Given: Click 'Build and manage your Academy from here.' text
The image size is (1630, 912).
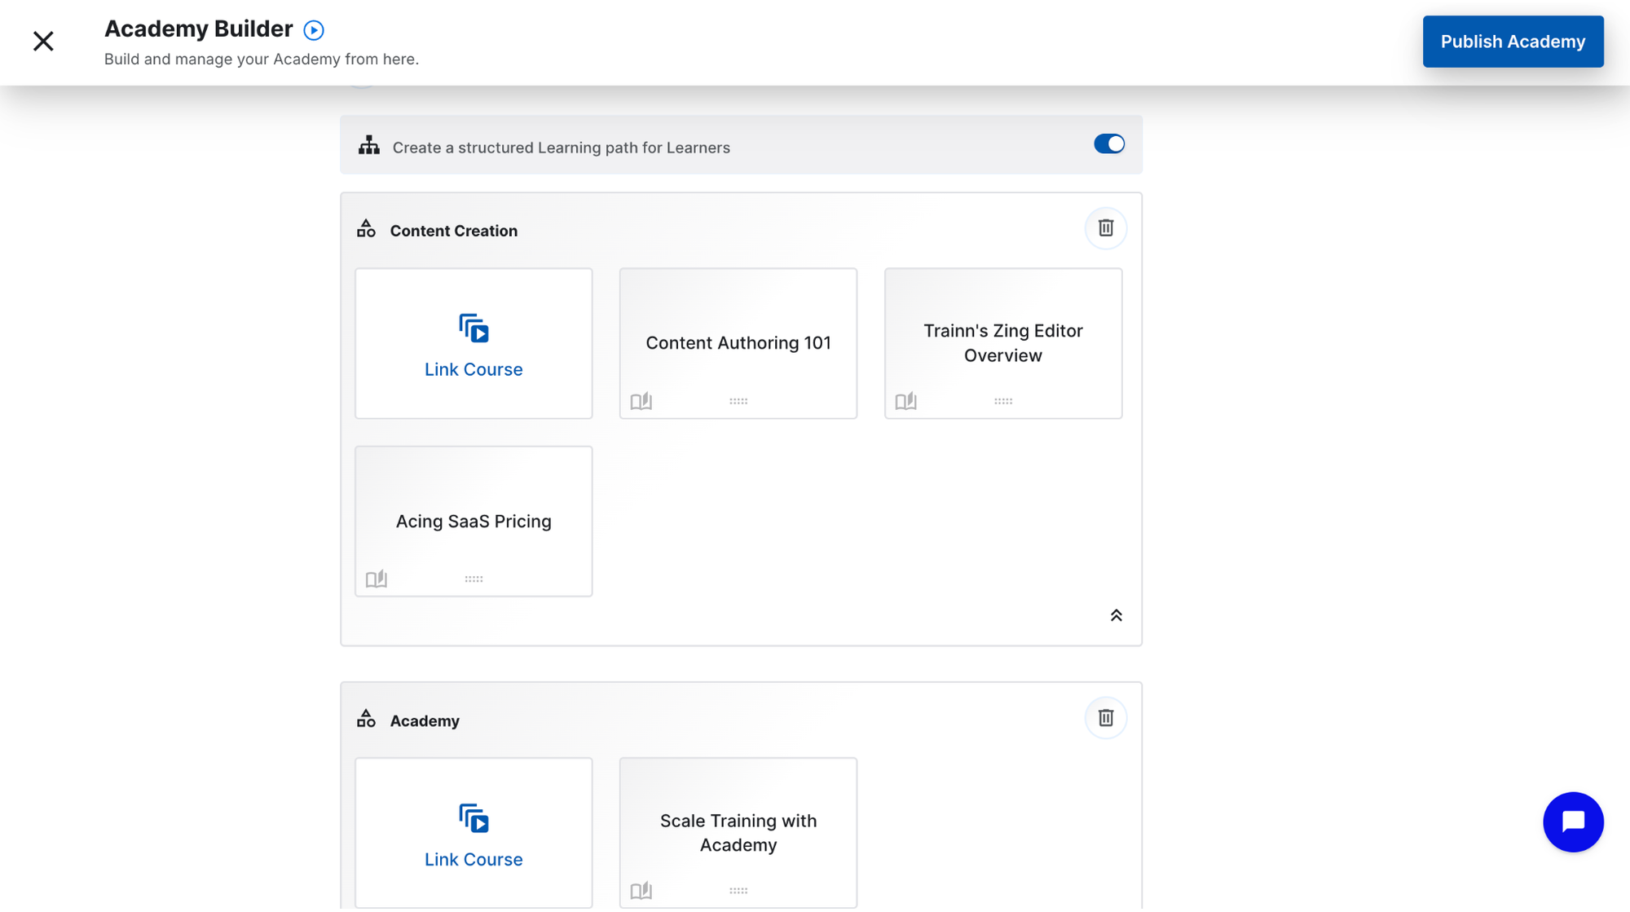Looking at the screenshot, I should [x=261, y=59].
